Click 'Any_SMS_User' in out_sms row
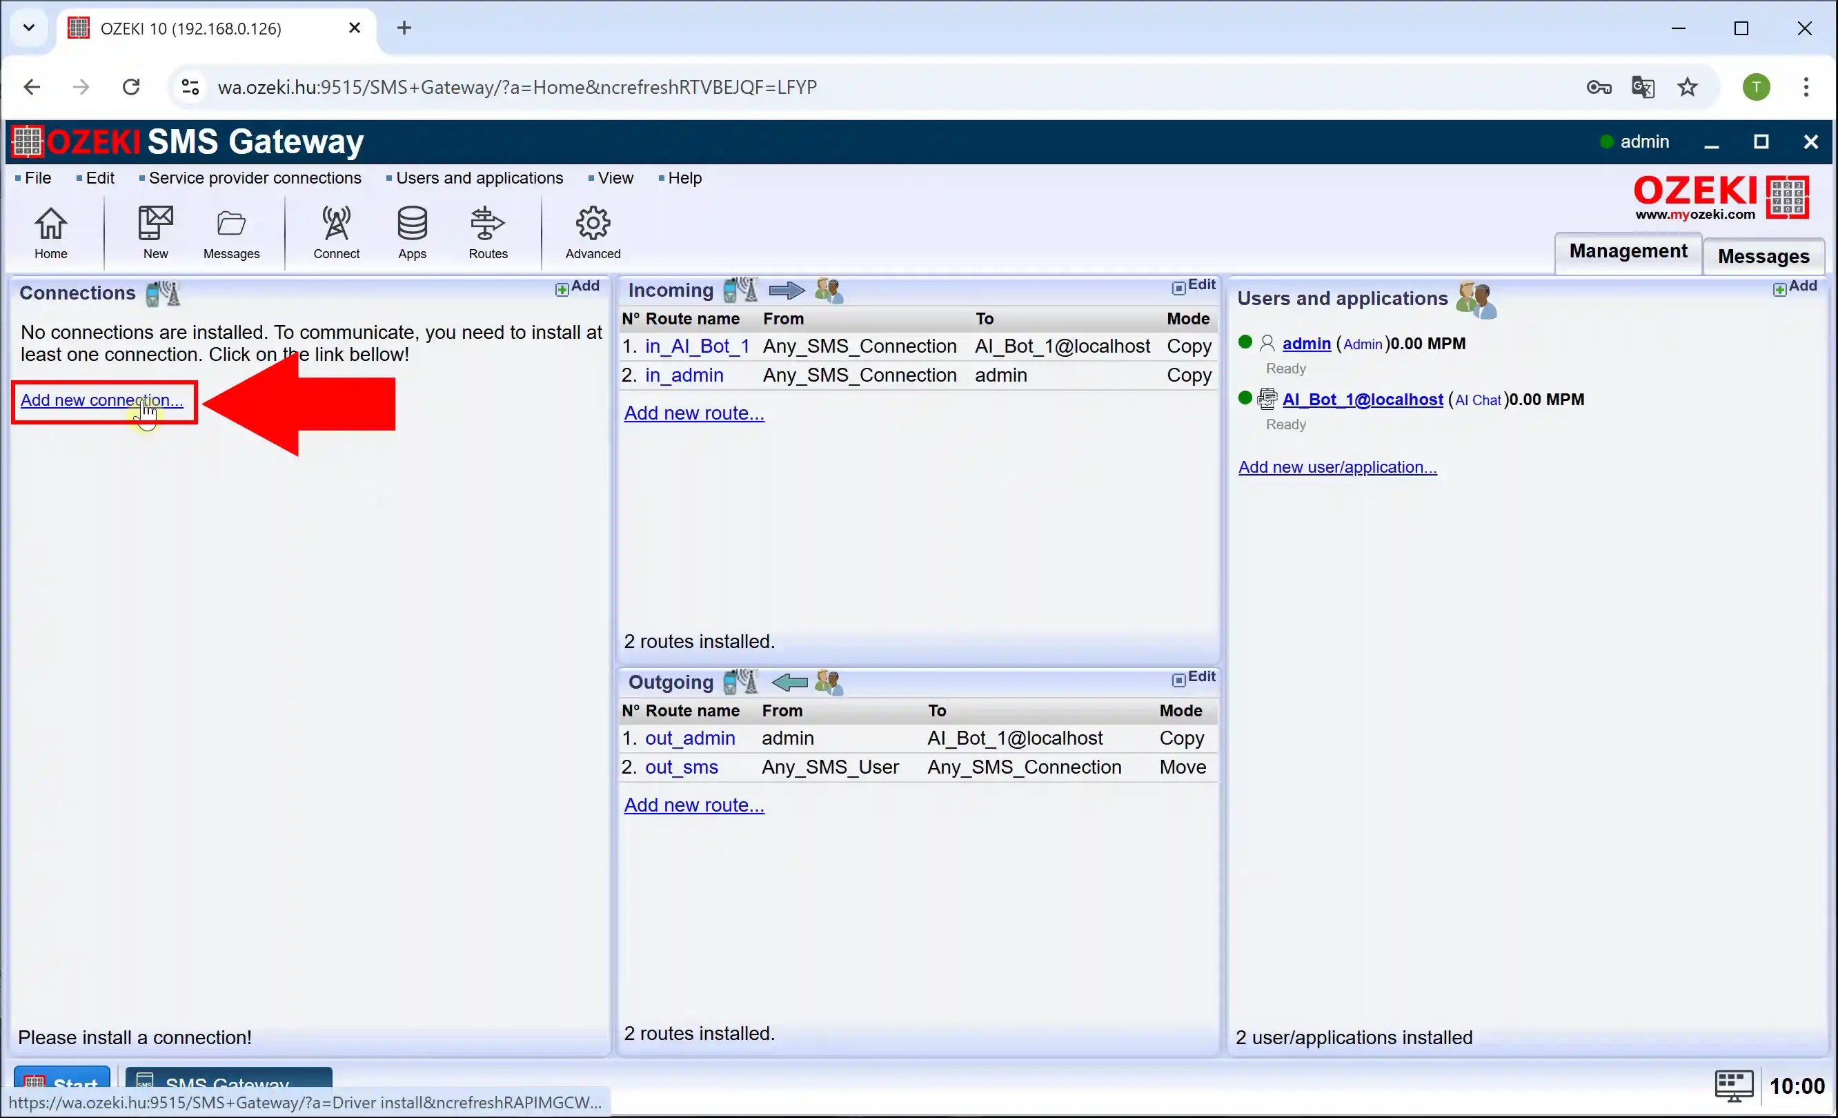This screenshot has height=1118, width=1838. pos(830,767)
